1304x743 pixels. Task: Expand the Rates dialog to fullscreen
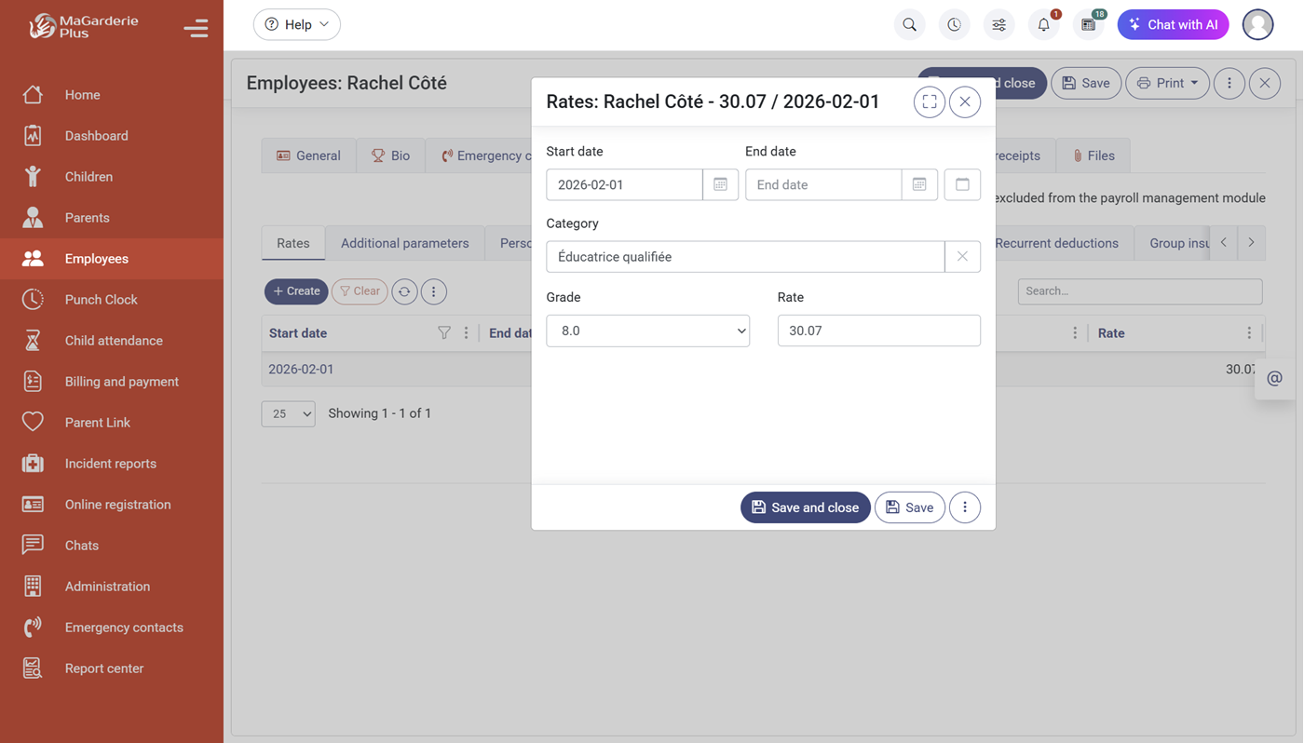coord(930,102)
